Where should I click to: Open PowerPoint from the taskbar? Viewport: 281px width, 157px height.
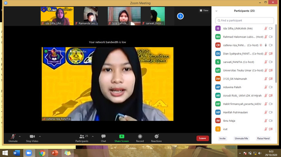coord(55,153)
